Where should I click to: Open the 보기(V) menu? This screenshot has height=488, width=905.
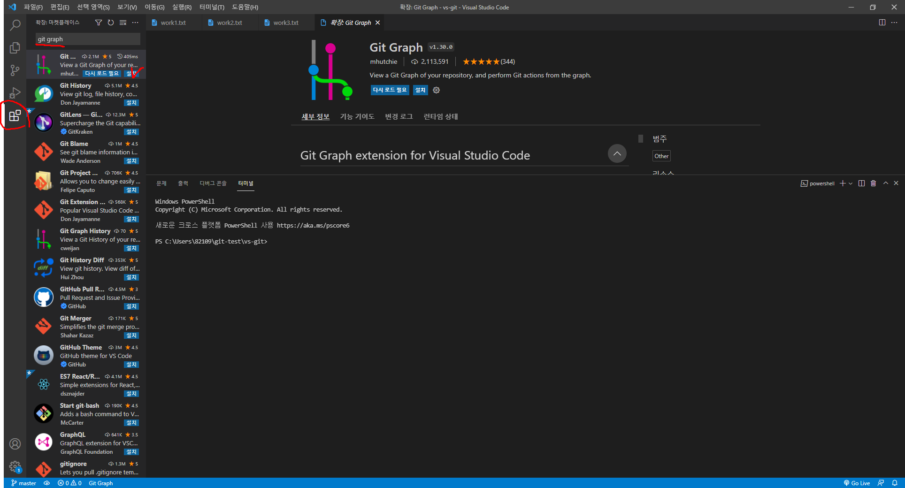click(x=127, y=7)
